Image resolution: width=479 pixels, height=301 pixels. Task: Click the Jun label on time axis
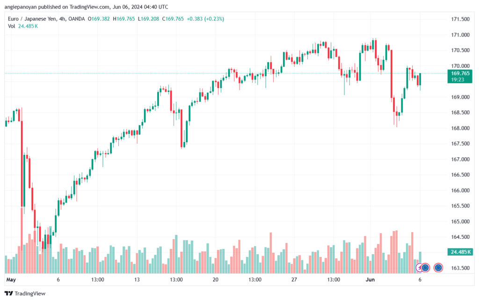coord(370,279)
